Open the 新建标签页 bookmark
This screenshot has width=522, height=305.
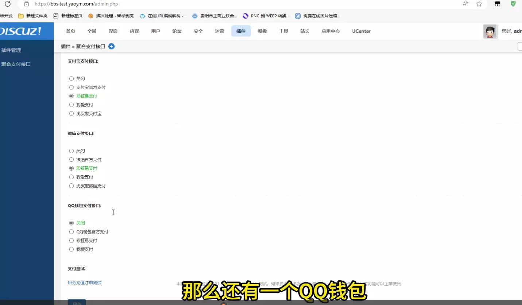[68, 16]
